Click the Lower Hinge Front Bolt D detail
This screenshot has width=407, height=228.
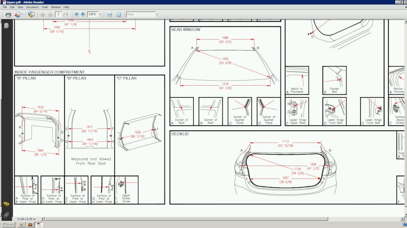pyautogui.click(x=335, y=111)
